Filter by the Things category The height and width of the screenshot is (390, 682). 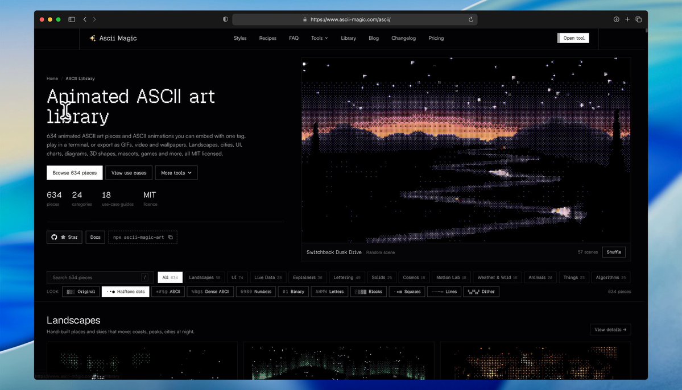(x=574, y=277)
